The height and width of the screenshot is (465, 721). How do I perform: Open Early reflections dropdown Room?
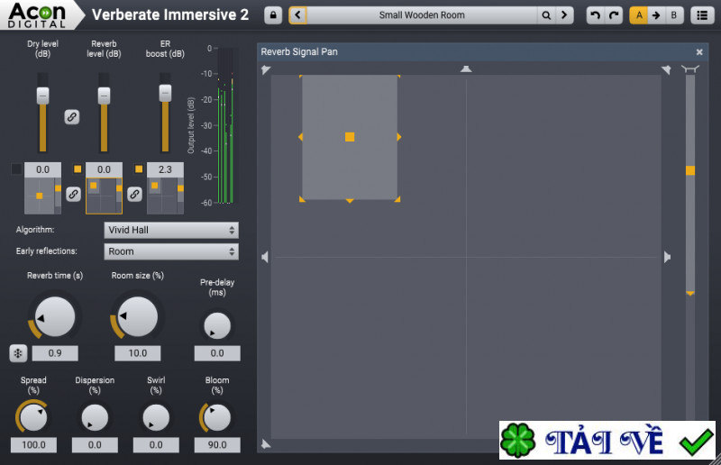(171, 251)
